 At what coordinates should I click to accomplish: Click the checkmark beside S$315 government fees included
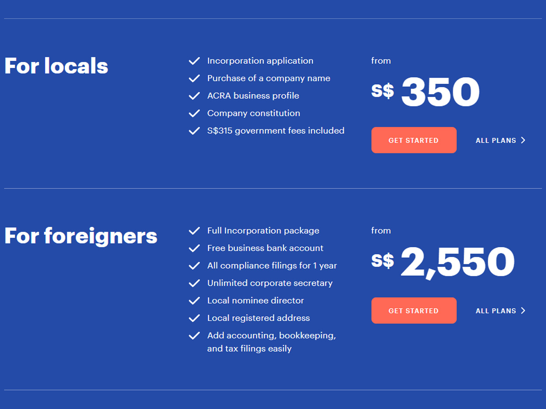[x=194, y=131]
